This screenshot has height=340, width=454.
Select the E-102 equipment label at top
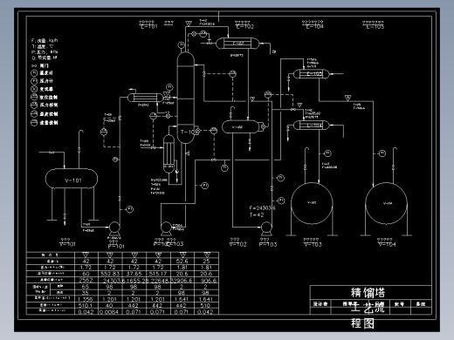245,26
